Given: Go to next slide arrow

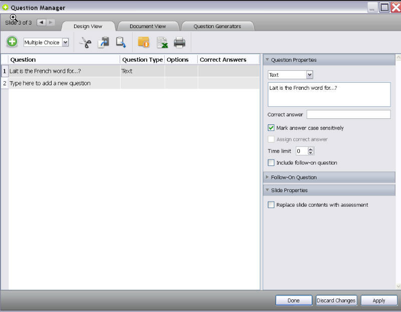Looking at the screenshot, I should point(51,22).
